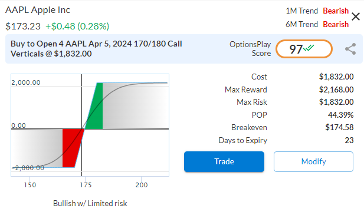The width and height of the screenshot is (364, 212).
Task: Click the Days to Expiry value 23
Action: (x=349, y=140)
